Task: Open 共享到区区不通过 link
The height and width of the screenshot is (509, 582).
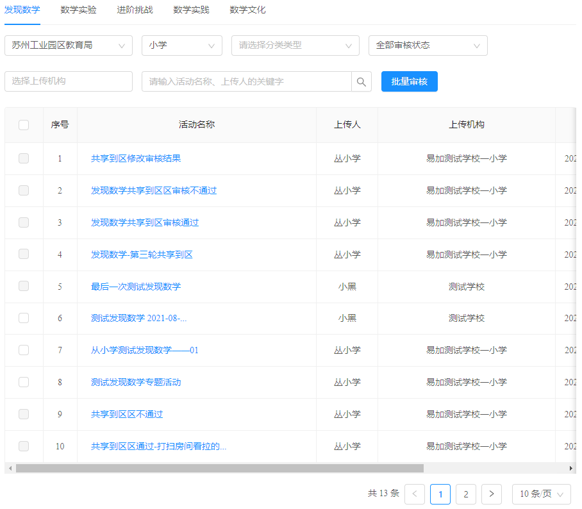Action: (x=127, y=414)
